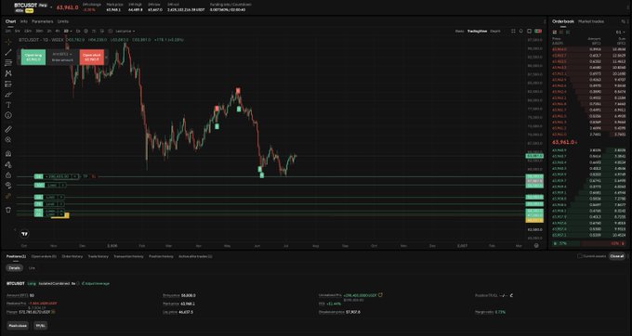Switch to the Parameters tab
This screenshot has height=336, width=632.
click(x=43, y=21)
